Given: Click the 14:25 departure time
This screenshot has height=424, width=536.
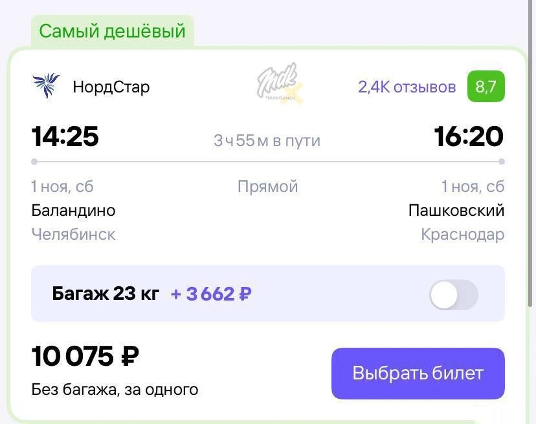Looking at the screenshot, I should [x=65, y=137].
